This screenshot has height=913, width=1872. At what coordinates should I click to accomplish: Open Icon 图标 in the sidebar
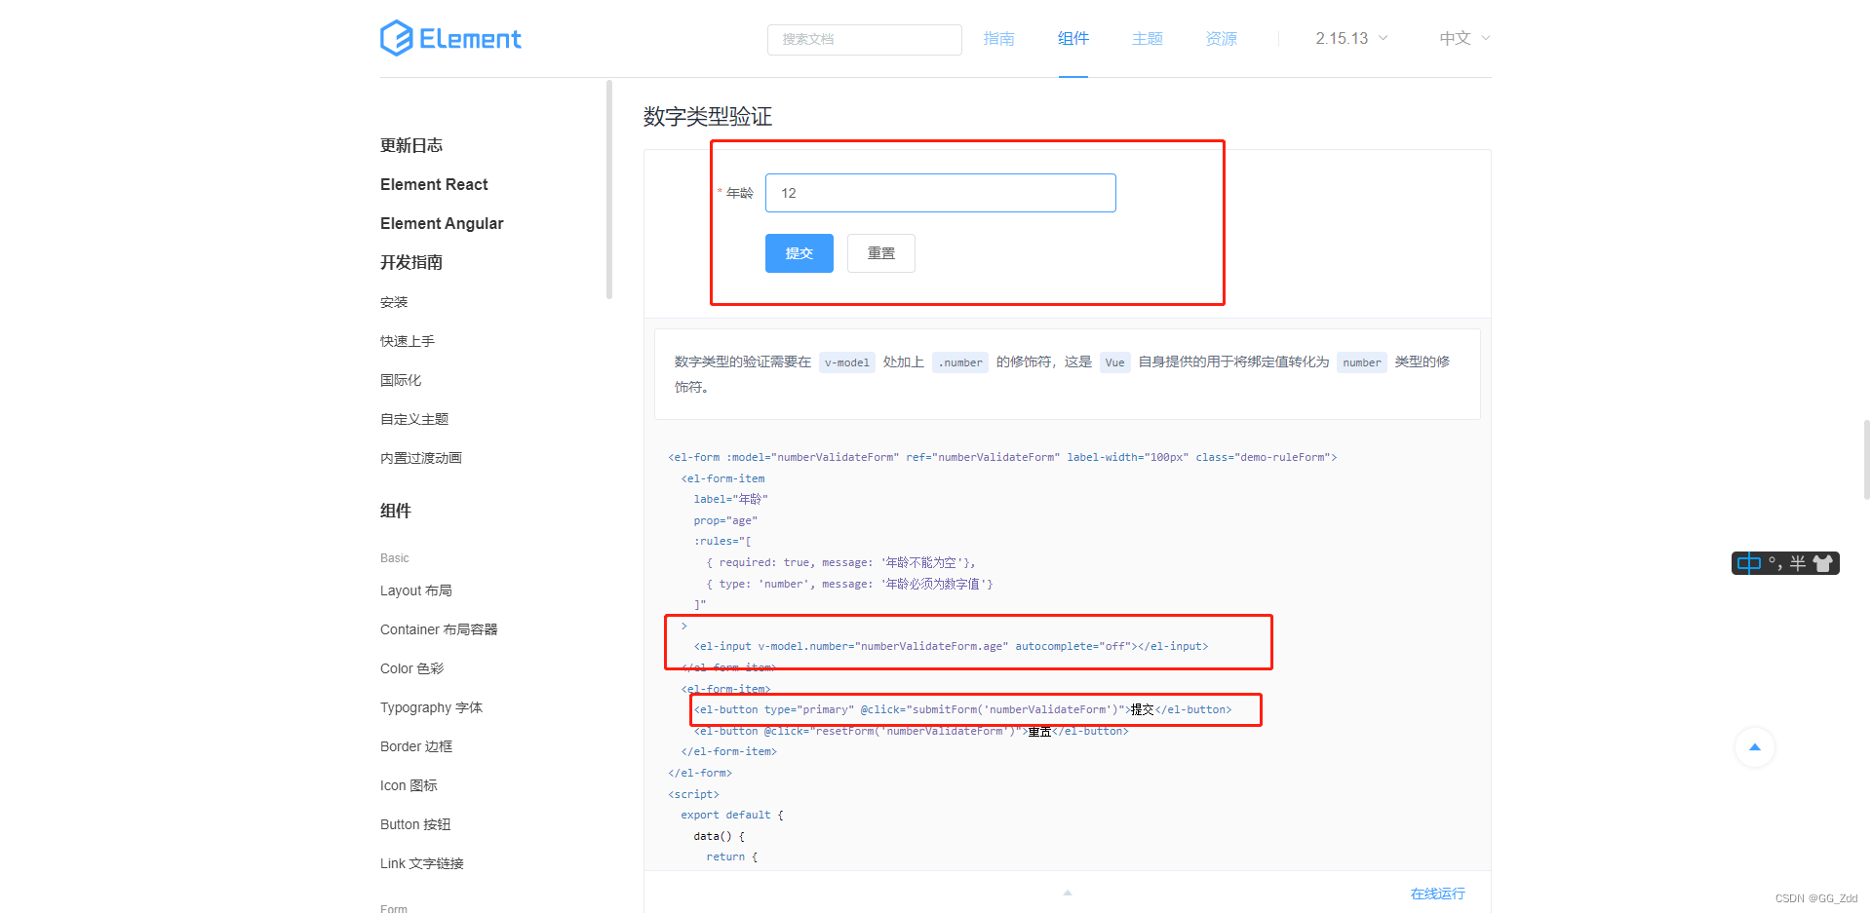pyautogui.click(x=409, y=785)
